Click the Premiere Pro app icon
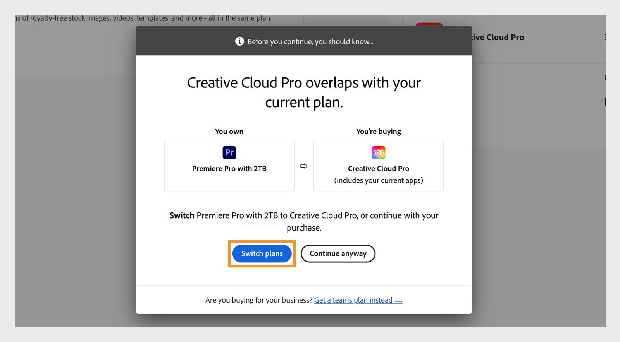Screen dimensions: 620x342 click(x=229, y=152)
